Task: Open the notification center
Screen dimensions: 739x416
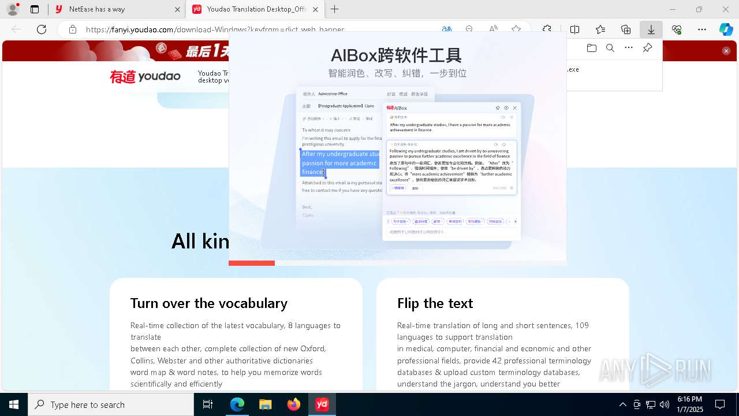Action: tap(720, 404)
